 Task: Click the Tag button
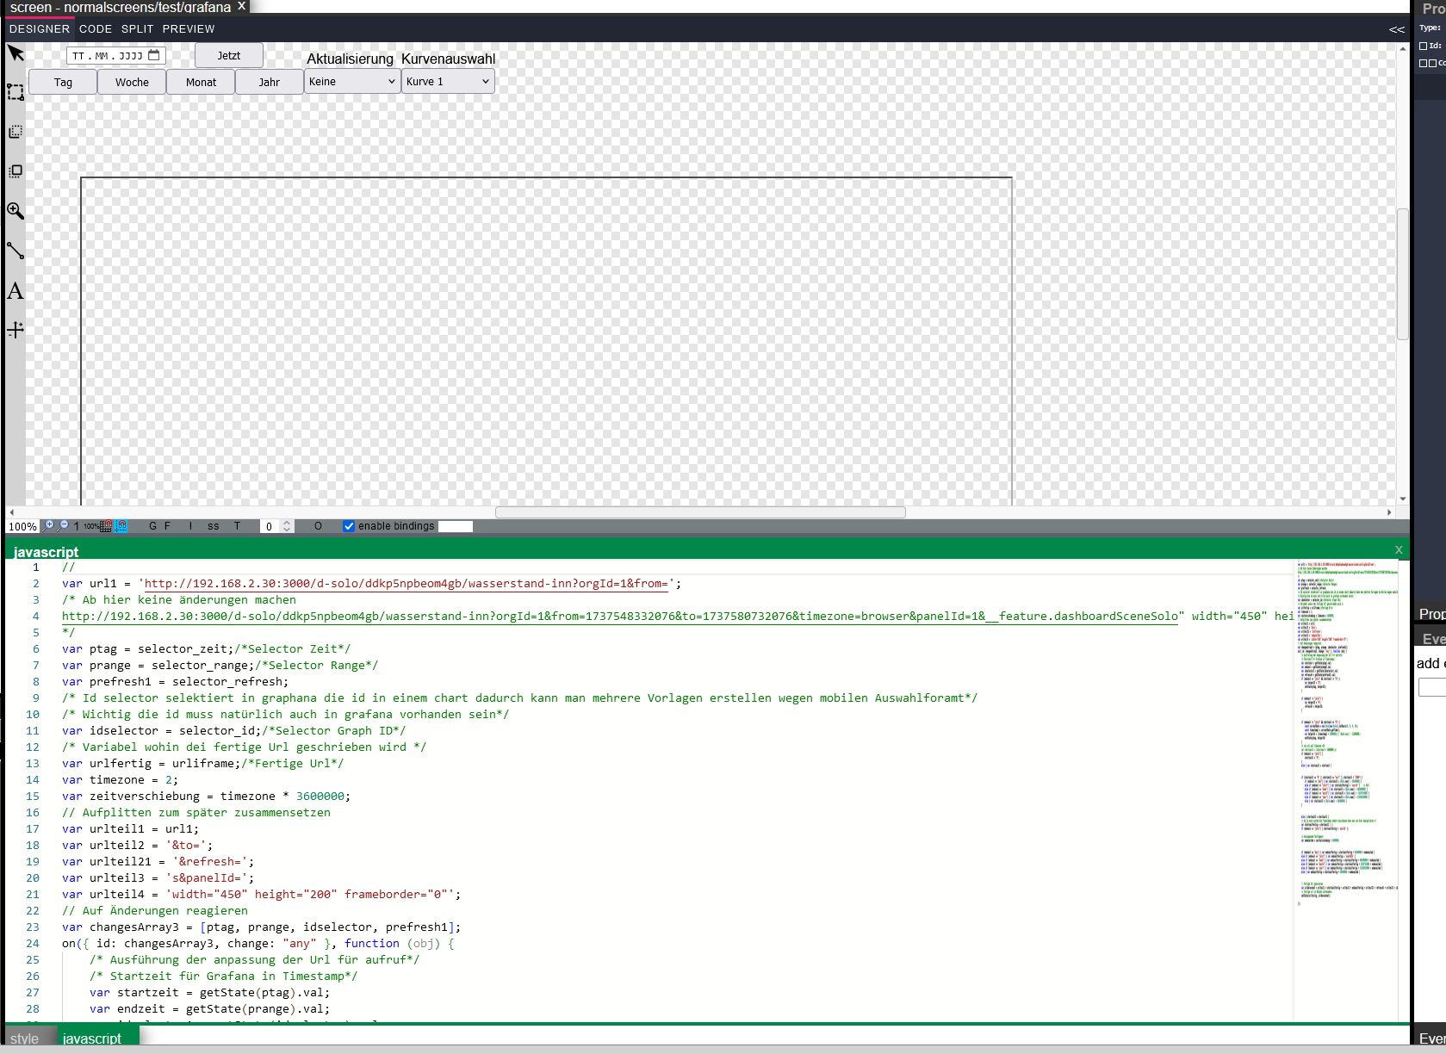63,83
